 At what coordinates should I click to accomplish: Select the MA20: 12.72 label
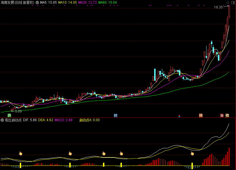point(87,3)
